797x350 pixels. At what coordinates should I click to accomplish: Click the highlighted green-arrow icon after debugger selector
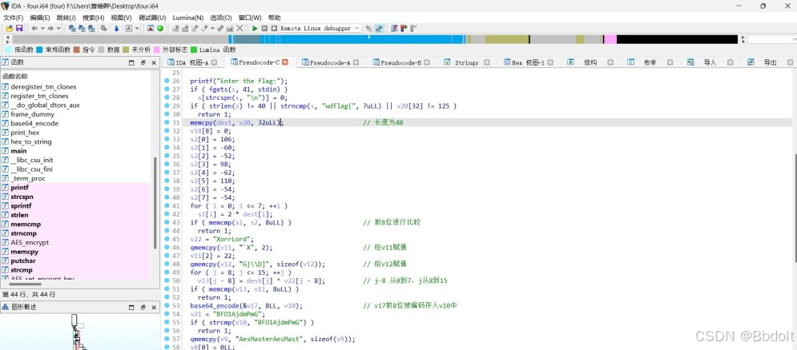[x=379, y=29]
